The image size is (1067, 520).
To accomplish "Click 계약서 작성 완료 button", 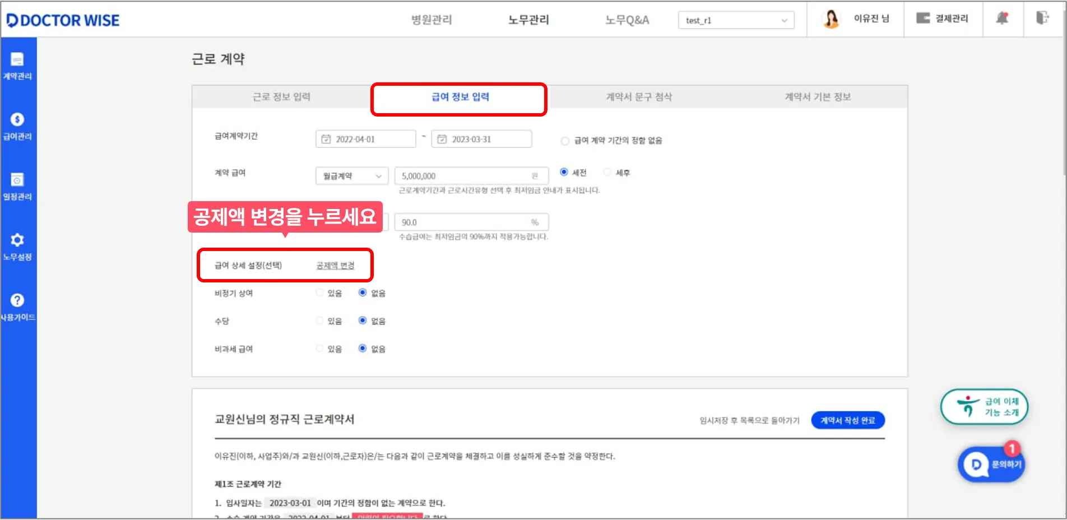I will pos(848,420).
